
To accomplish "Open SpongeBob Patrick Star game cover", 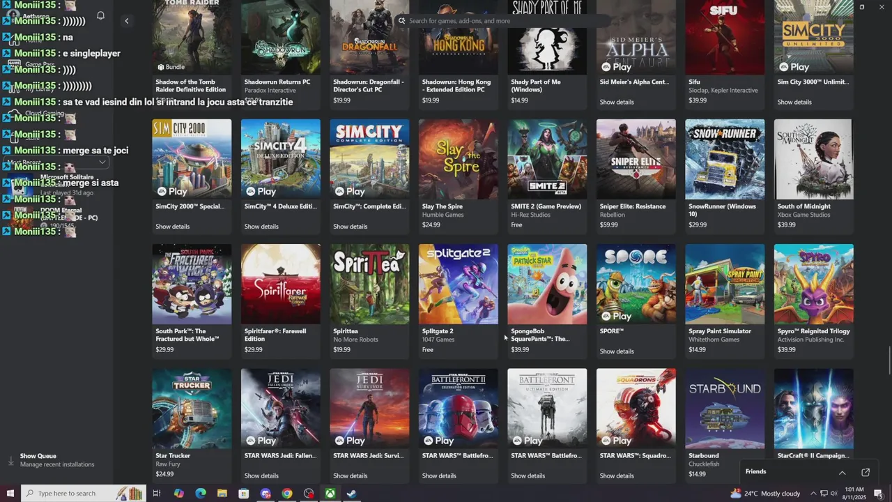I will [547, 284].
